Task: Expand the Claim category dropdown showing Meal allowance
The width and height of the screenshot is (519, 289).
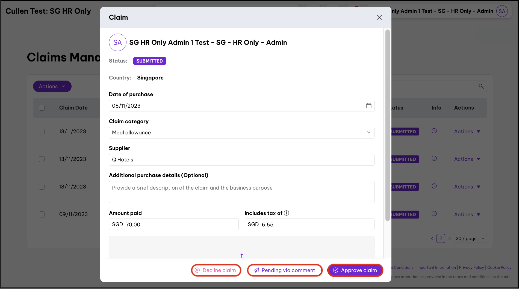Action: click(241, 132)
